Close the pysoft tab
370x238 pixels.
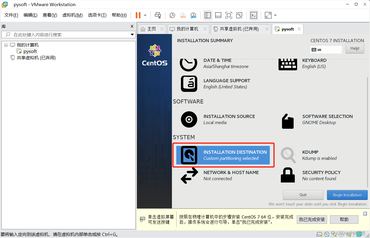coord(299,29)
